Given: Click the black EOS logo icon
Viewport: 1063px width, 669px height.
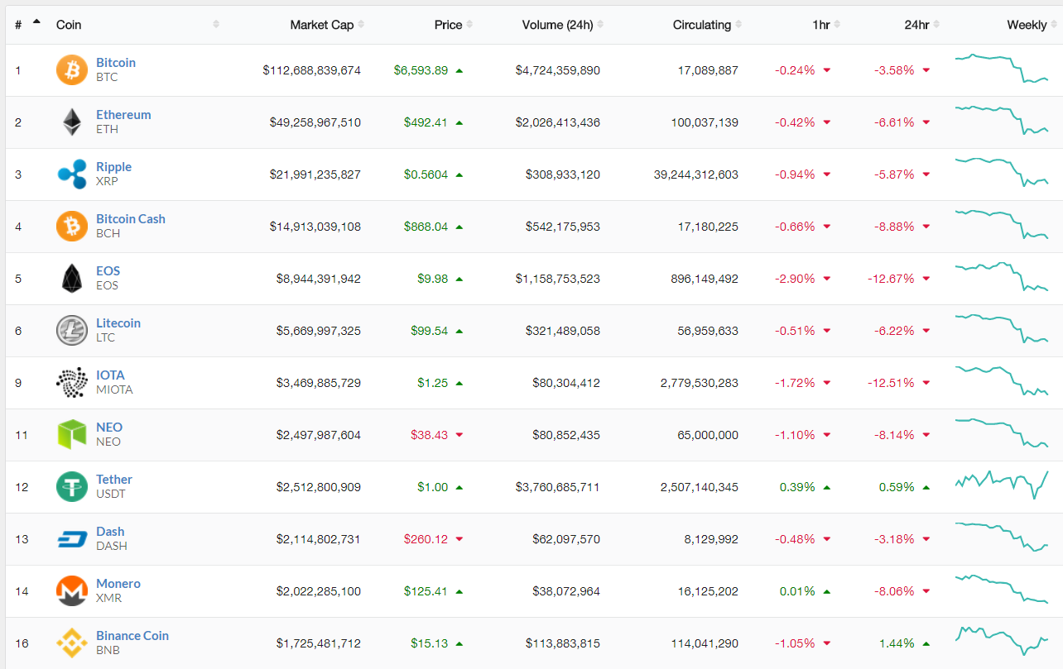Looking at the screenshot, I should [x=71, y=278].
